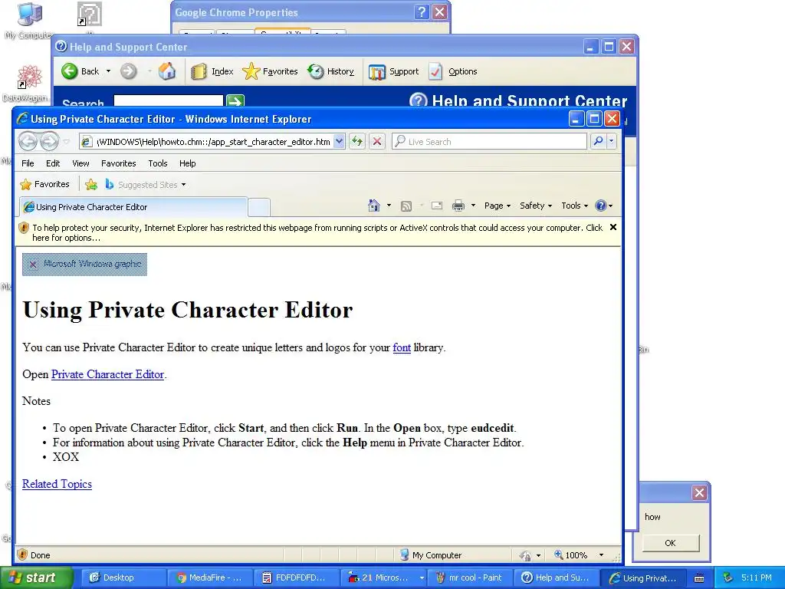Image resolution: width=785 pixels, height=589 pixels.
Task: Click the Read Mail envelope icon
Action: coord(436,206)
